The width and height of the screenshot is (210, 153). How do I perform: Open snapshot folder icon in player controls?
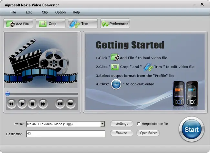tap(70, 104)
